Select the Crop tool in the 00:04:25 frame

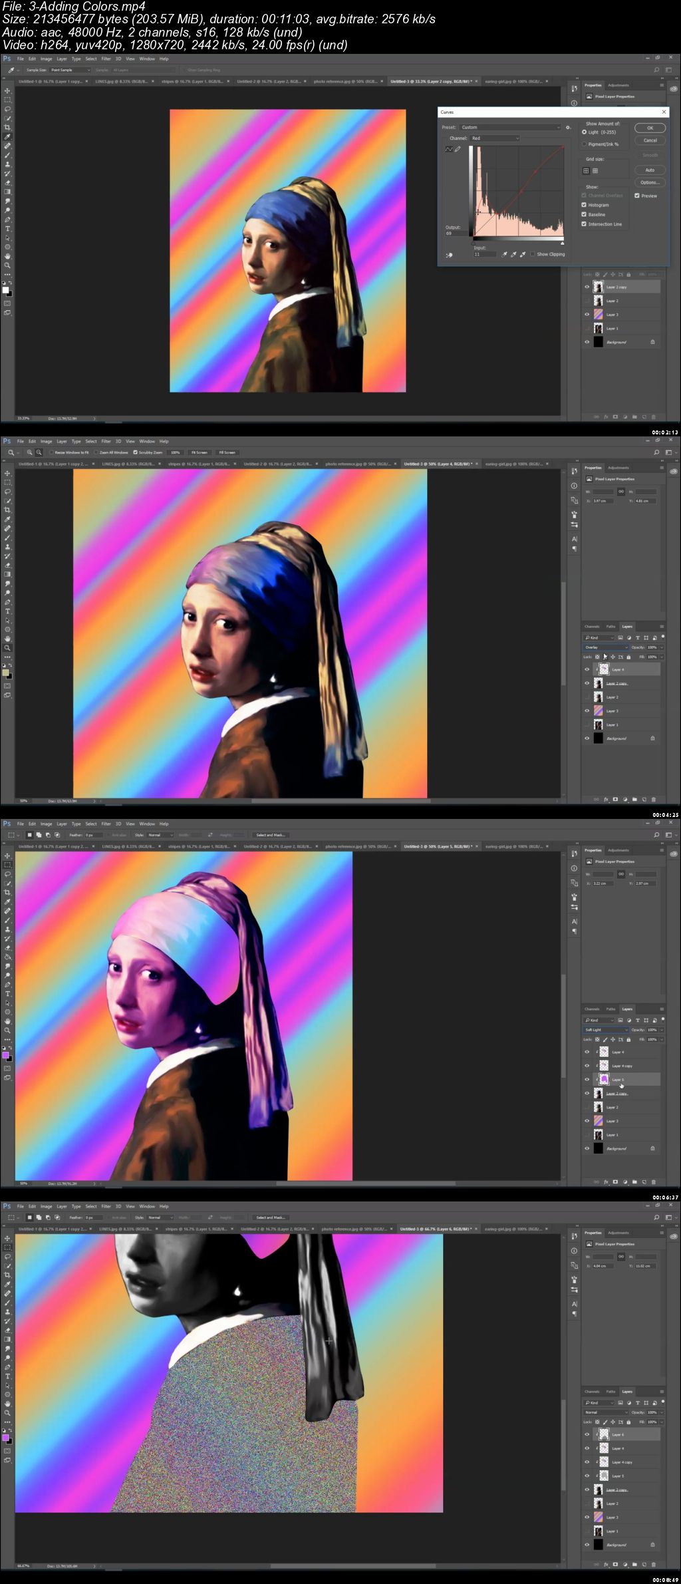pyautogui.click(x=7, y=510)
